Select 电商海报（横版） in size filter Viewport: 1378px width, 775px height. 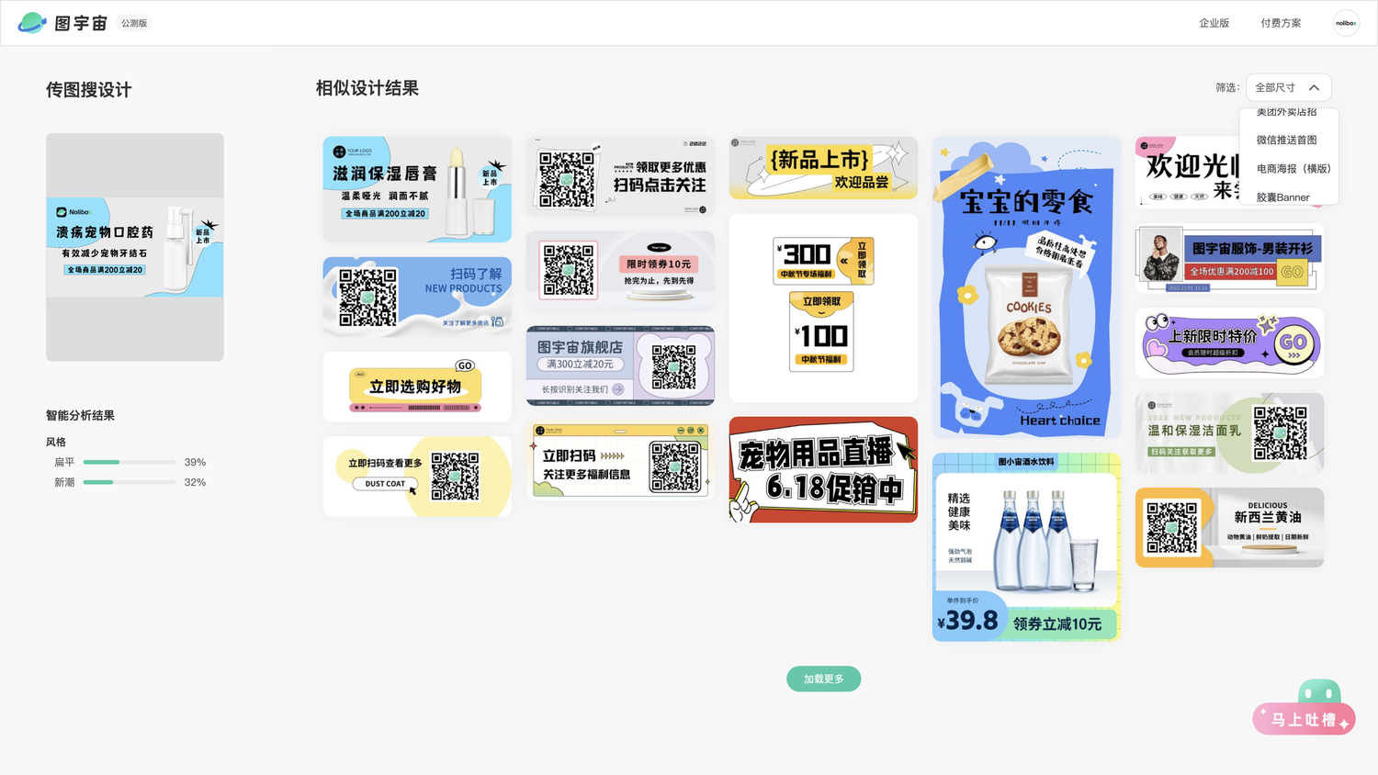(x=1293, y=169)
